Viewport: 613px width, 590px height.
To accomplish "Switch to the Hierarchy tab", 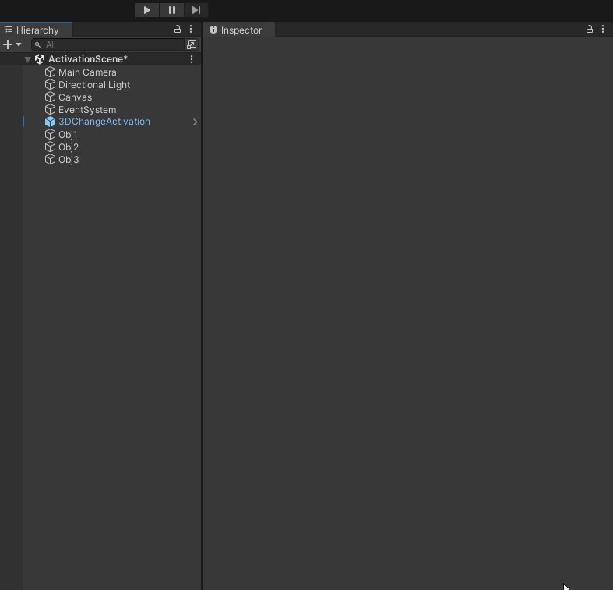I will [x=36, y=30].
